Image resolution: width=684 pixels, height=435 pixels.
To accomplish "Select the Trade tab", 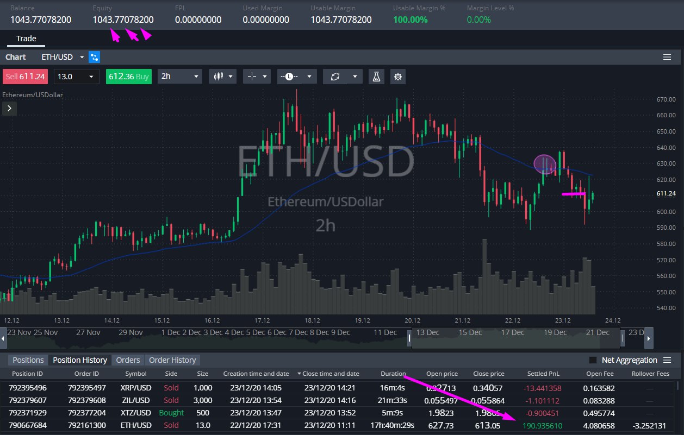I will click(26, 39).
